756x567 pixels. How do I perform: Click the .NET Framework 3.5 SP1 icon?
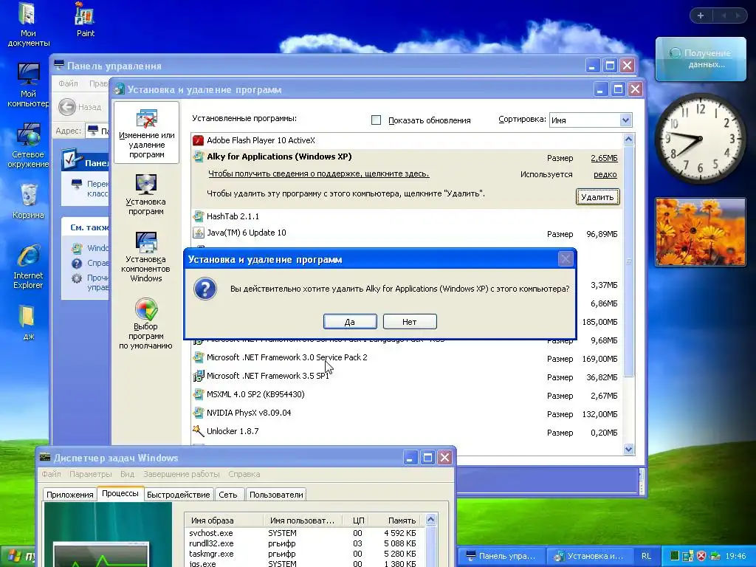point(198,376)
